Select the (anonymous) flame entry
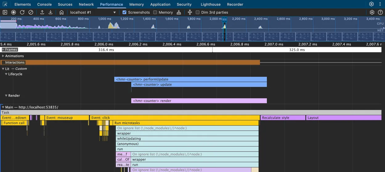The image size is (385, 172). pyautogui.click(x=187, y=144)
